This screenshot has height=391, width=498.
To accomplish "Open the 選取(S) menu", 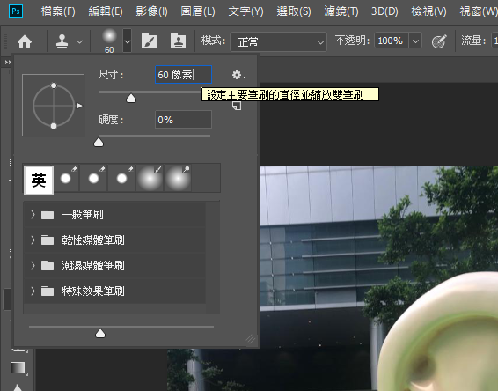I will tap(294, 11).
